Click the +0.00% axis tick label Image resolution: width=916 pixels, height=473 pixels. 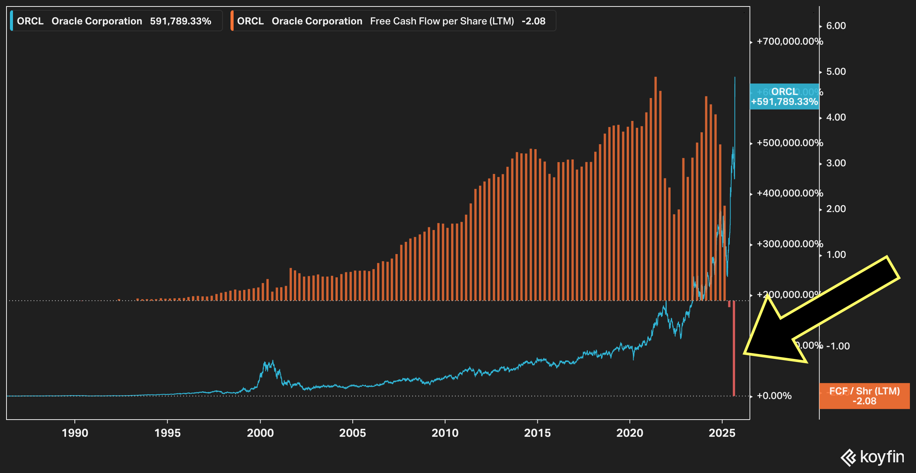(x=774, y=396)
